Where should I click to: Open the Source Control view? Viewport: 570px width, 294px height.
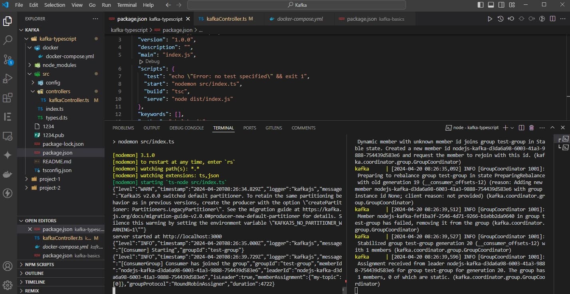coord(8,60)
